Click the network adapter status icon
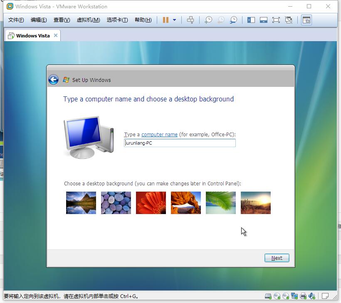The image size is (341, 303). 294,296
